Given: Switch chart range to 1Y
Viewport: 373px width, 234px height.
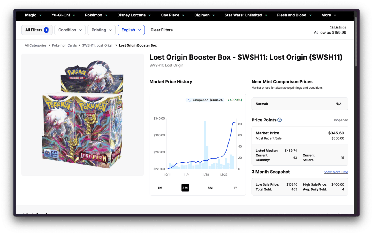Looking at the screenshot, I should [x=235, y=188].
